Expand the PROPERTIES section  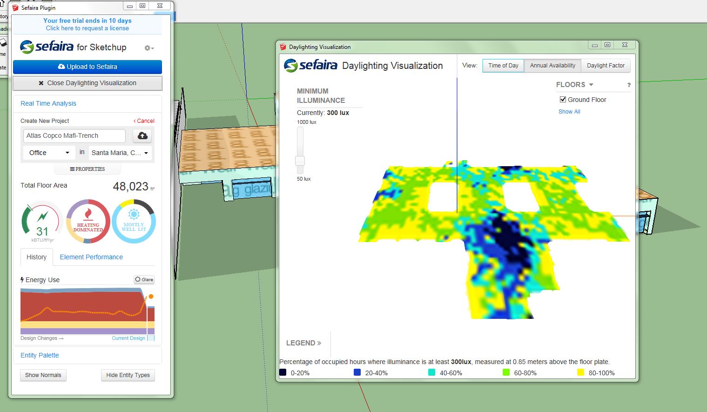pos(87,169)
